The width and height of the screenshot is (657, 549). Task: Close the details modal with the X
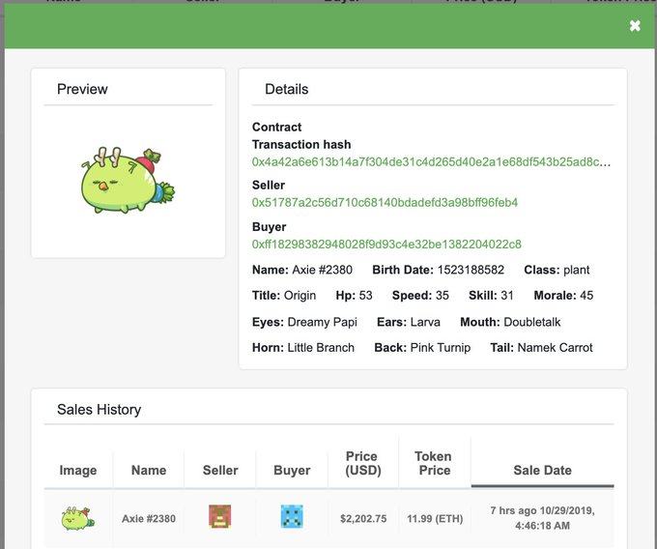(x=635, y=26)
